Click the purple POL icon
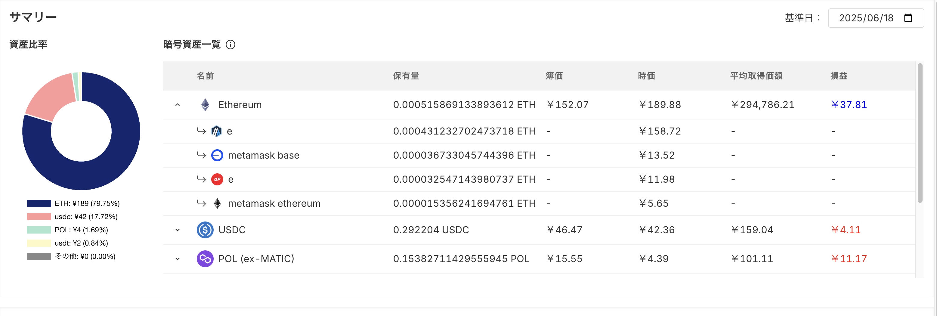This screenshot has width=937, height=316. coord(205,259)
